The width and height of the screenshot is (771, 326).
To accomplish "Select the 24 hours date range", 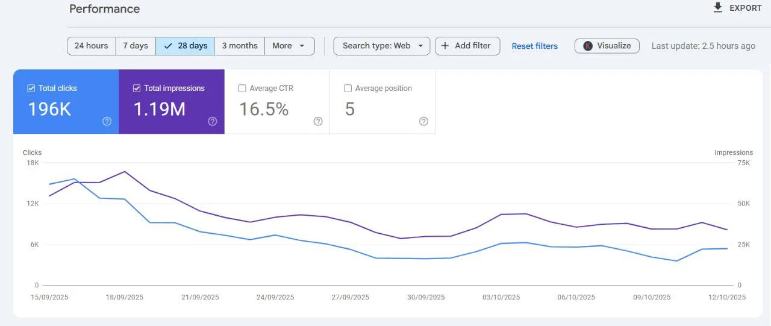I will click(92, 46).
